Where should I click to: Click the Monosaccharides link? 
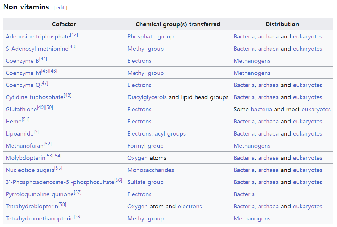(150, 170)
